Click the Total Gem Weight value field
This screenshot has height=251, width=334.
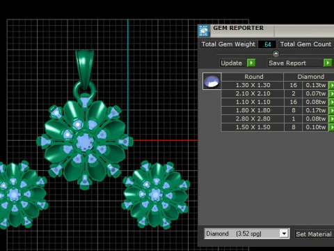[x=267, y=44]
